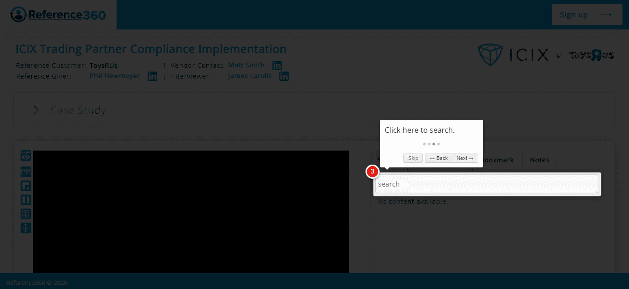This screenshot has height=289, width=629.
Task: Open James Landis's LinkedIn icon
Action: (284, 76)
